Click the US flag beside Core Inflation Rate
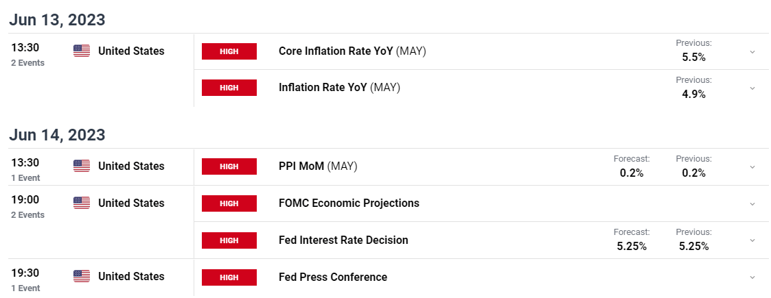771x298 pixels. pos(82,51)
